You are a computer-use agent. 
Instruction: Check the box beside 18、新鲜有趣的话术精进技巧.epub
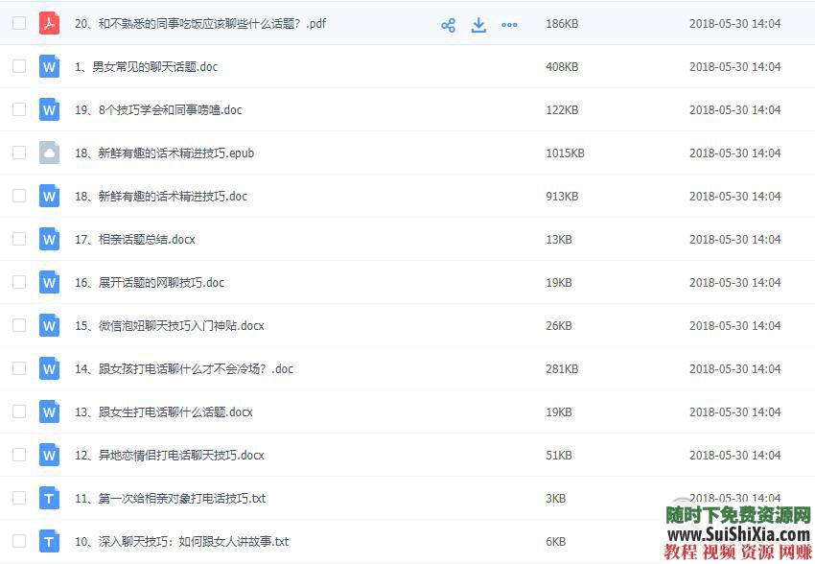click(x=18, y=153)
